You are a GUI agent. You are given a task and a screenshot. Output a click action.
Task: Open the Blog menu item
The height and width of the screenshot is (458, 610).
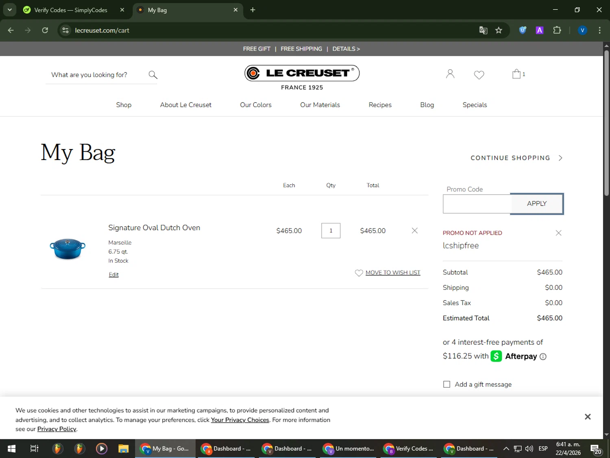pyautogui.click(x=427, y=105)
